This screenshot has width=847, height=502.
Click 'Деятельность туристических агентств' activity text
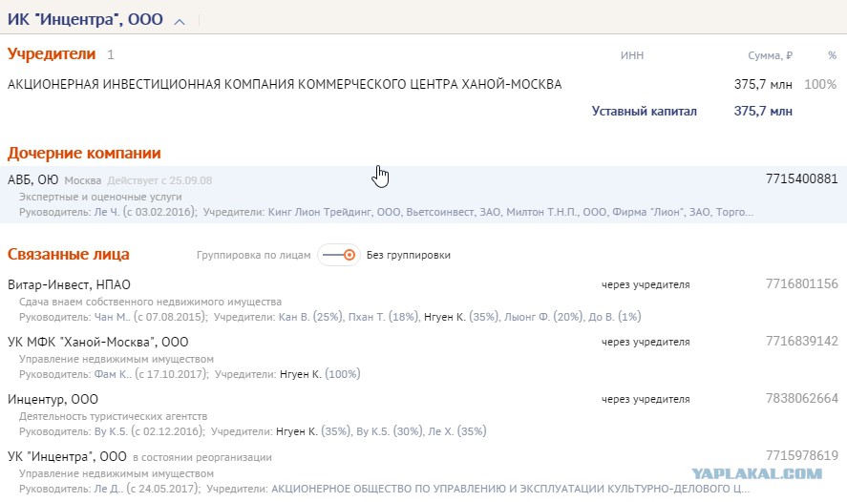[x=113, y=416]
